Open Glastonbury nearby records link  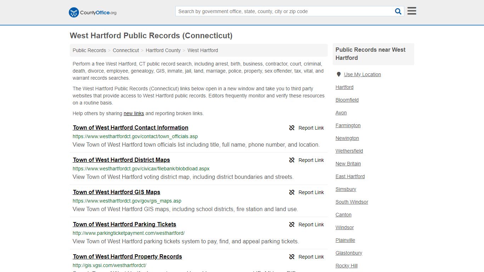pos(349,253)
